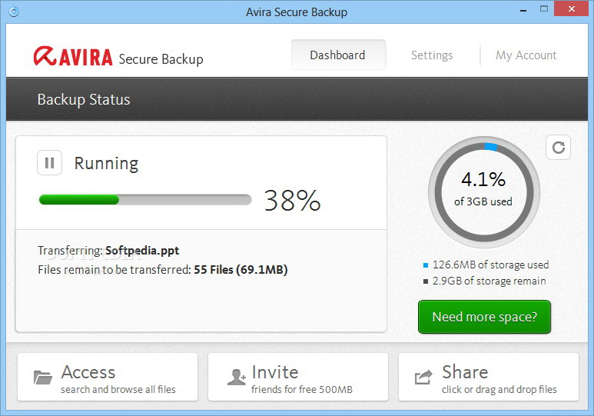594x416 pixels.
Task: Click the 38% progress percentage
Action: pos(292,201)
